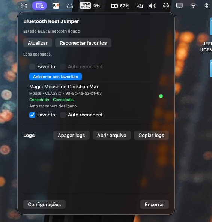Click the Atualizar button
The height and width of the screenshot is (222, 212).
pyautogui.click(x=38, y=43)
